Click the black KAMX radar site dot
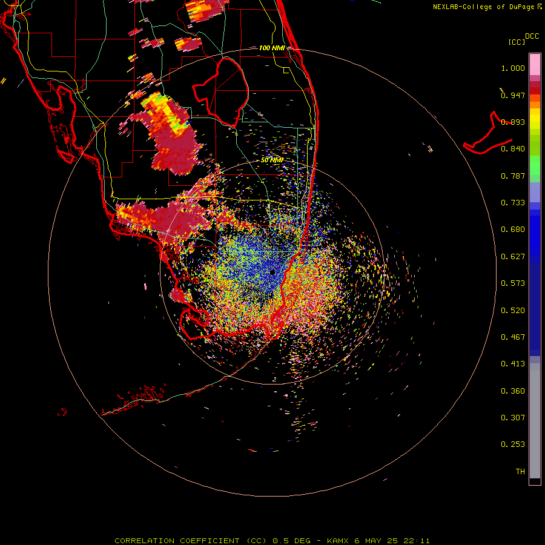The width and height of the screenshot is (545, 545). 272,272
